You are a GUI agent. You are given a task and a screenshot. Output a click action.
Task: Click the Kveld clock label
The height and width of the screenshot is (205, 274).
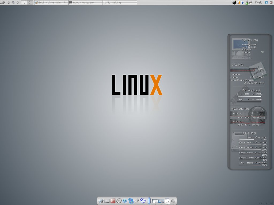(x=259, y=2)
